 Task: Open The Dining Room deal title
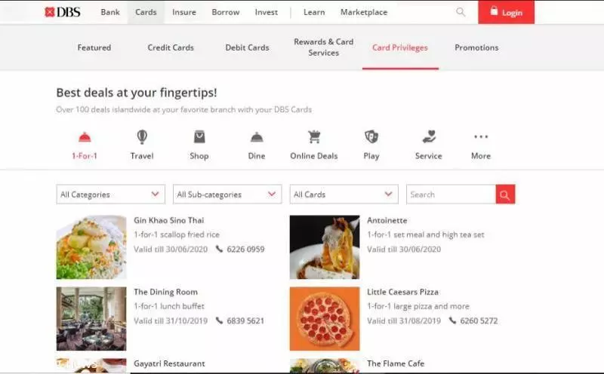[x=165, y=292]
